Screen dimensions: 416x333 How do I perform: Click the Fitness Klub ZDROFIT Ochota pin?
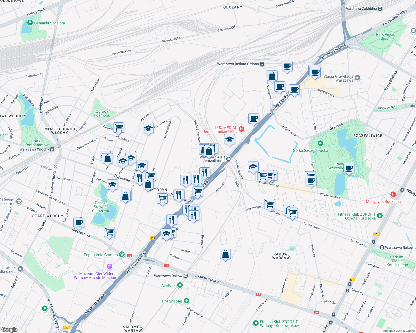pyautogui.click(x=380, y=216)
